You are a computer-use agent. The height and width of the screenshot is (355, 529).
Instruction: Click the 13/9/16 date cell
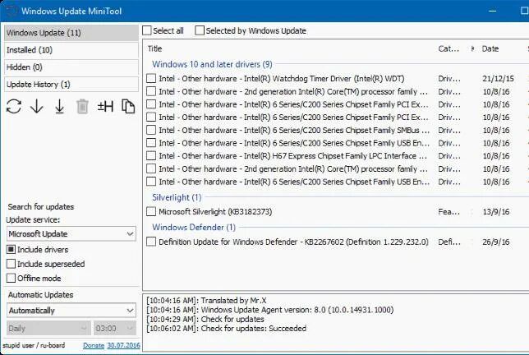click(495, 212)
